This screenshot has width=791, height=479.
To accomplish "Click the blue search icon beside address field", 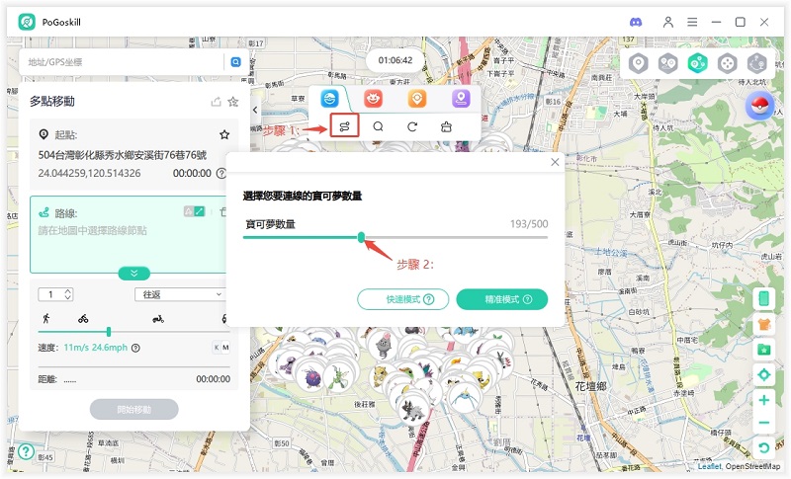I will pos(235,62).
